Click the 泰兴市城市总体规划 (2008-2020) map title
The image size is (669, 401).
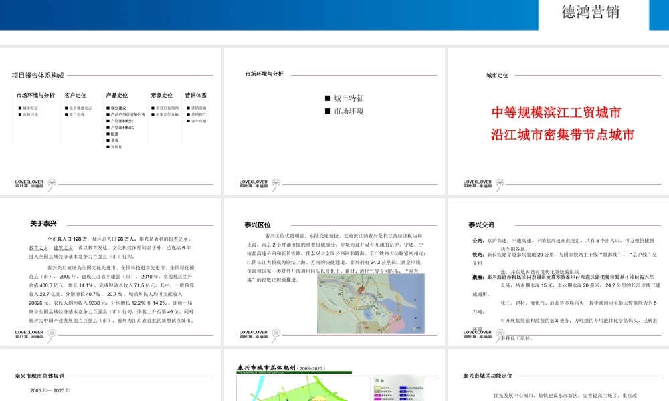(x=281, y=368)
